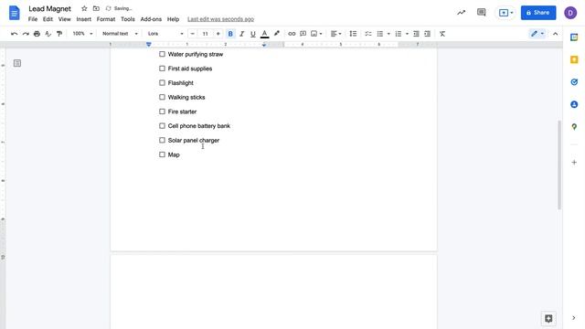Image resolution: width=585 pixels, height=329 pixels.
Task: Open the comment history icon
Action: [x=482, y=13]
